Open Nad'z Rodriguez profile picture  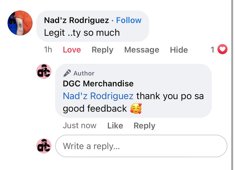tap(20, 23)
